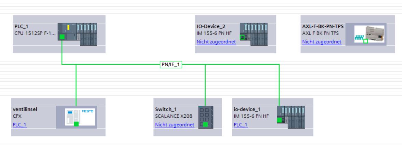This screenshot has height=145, width=402.
Task: Click the green PROFINET port on PLC_1
Action: [62, 37]
